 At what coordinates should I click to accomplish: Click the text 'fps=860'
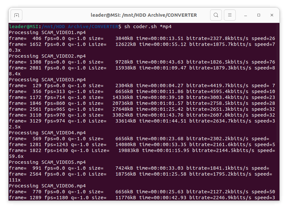[x=55, y=103]
